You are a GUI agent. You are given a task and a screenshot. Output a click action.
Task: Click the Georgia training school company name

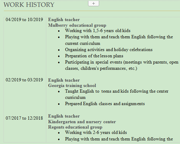(x=72, y=86)
